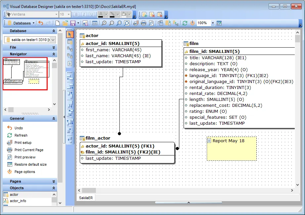Click the green refresh arrows in toolbar
The height and width of the screenshot is (215, 305).
point(185,23)
